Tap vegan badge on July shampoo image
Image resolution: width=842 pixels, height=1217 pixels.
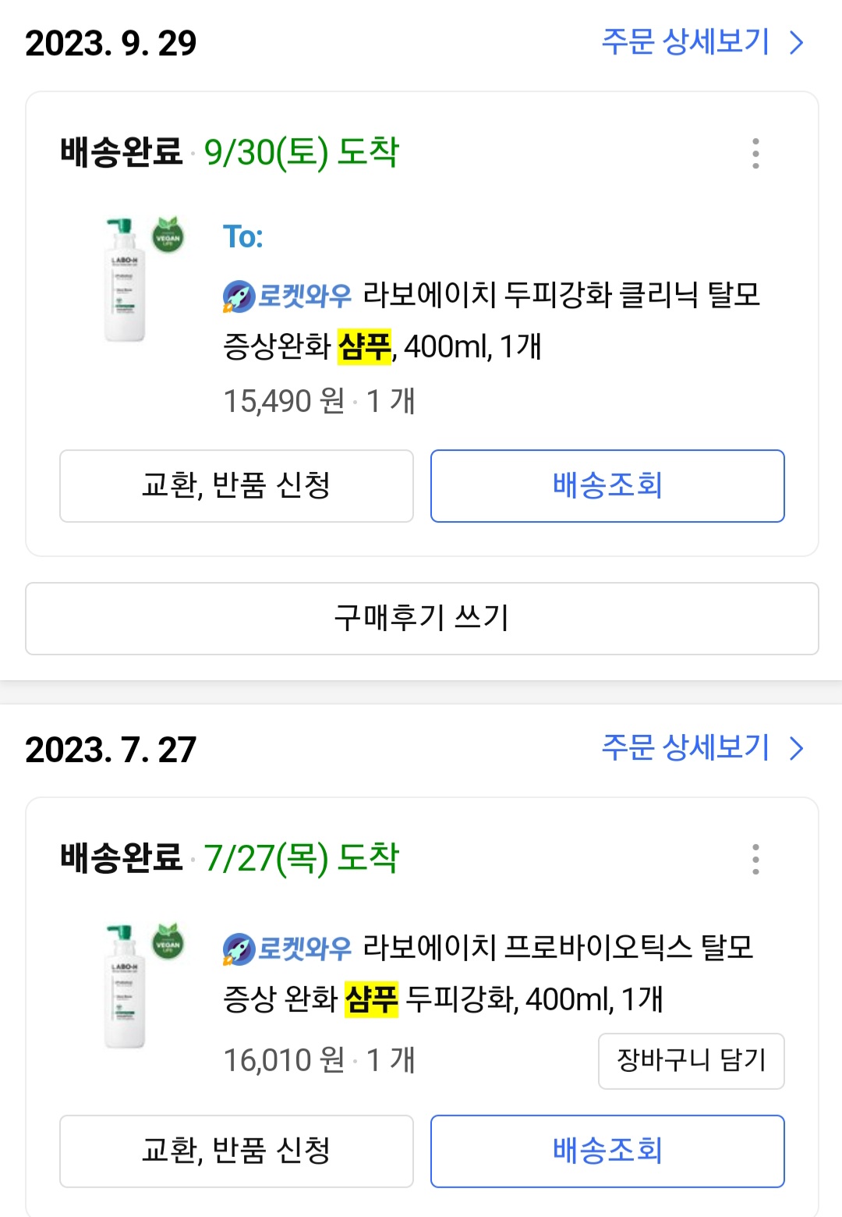pos(168,942)
